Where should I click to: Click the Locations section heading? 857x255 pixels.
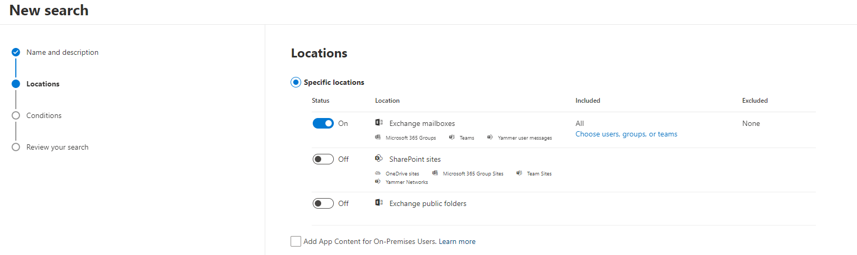(319, 53)
